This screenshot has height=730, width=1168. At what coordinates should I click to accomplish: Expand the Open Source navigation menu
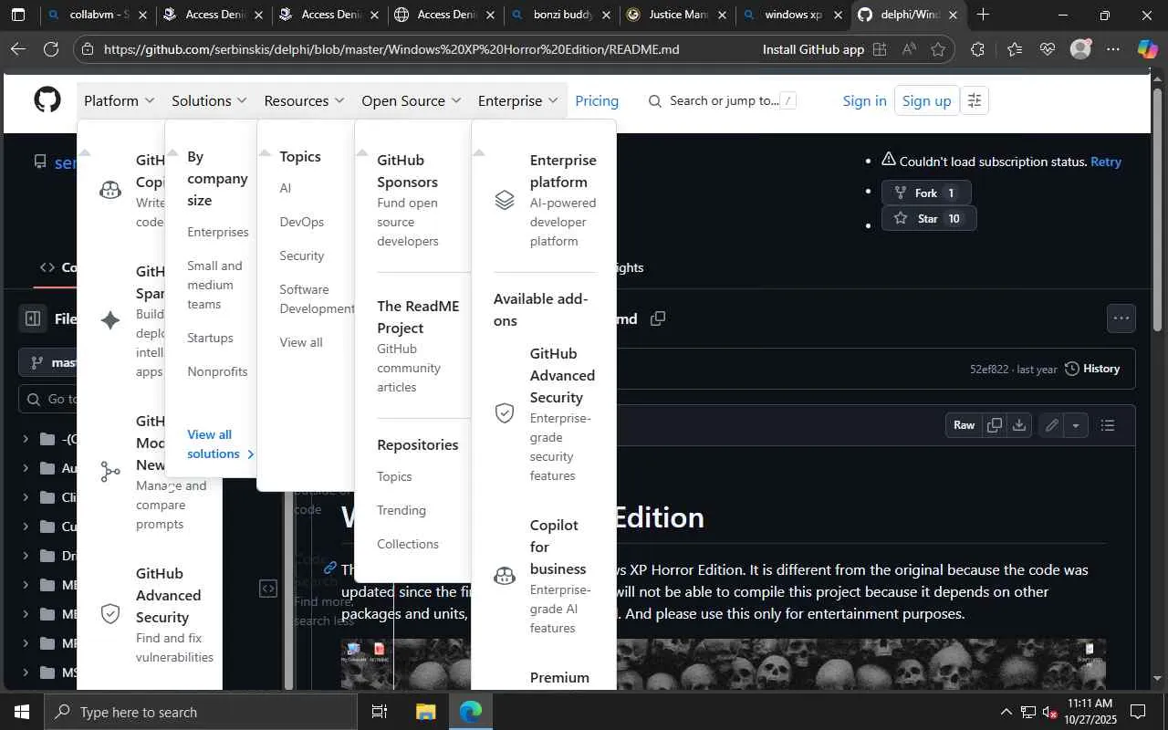tap(412, 100)
